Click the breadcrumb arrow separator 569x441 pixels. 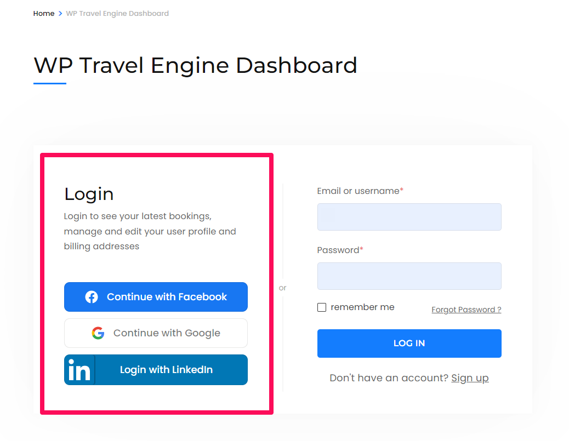(60, 13)
